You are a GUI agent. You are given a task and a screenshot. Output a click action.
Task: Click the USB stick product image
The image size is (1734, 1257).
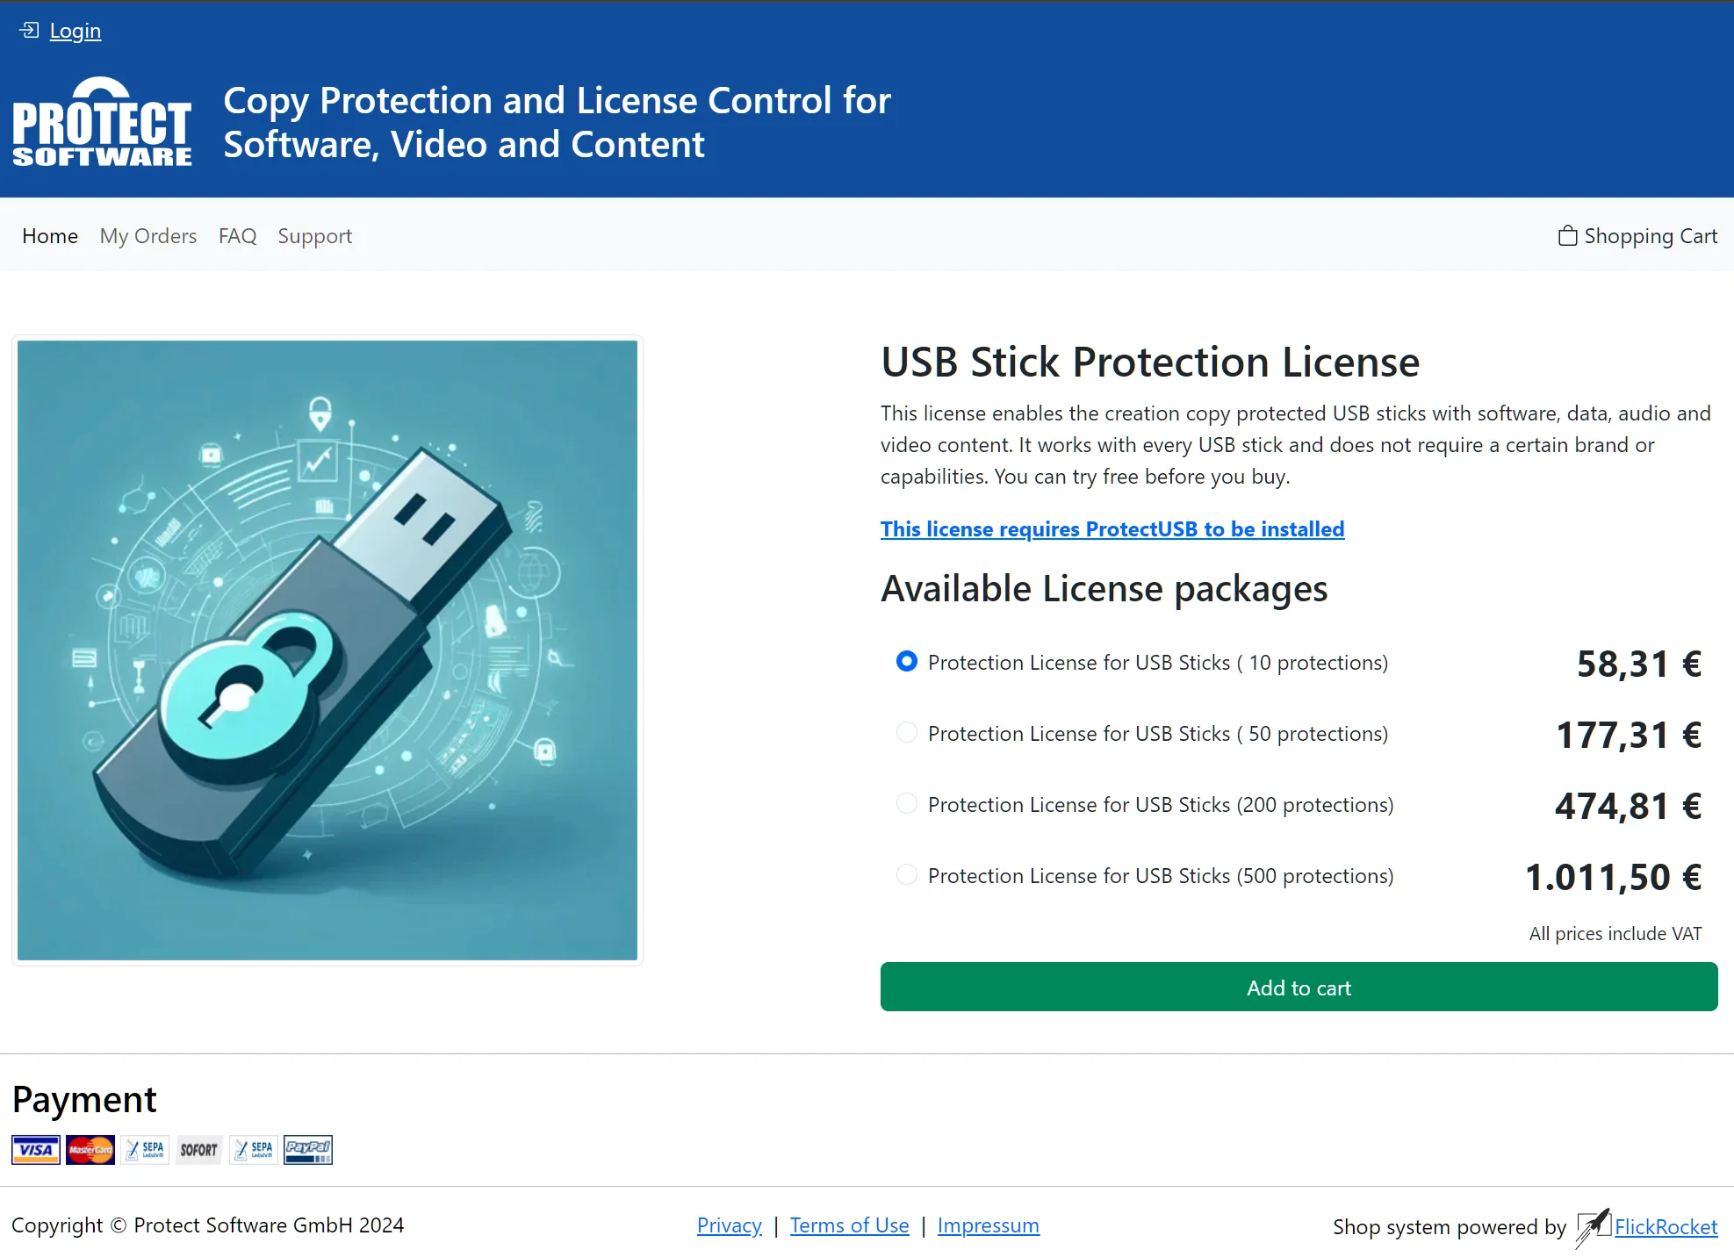click(327, 650)
